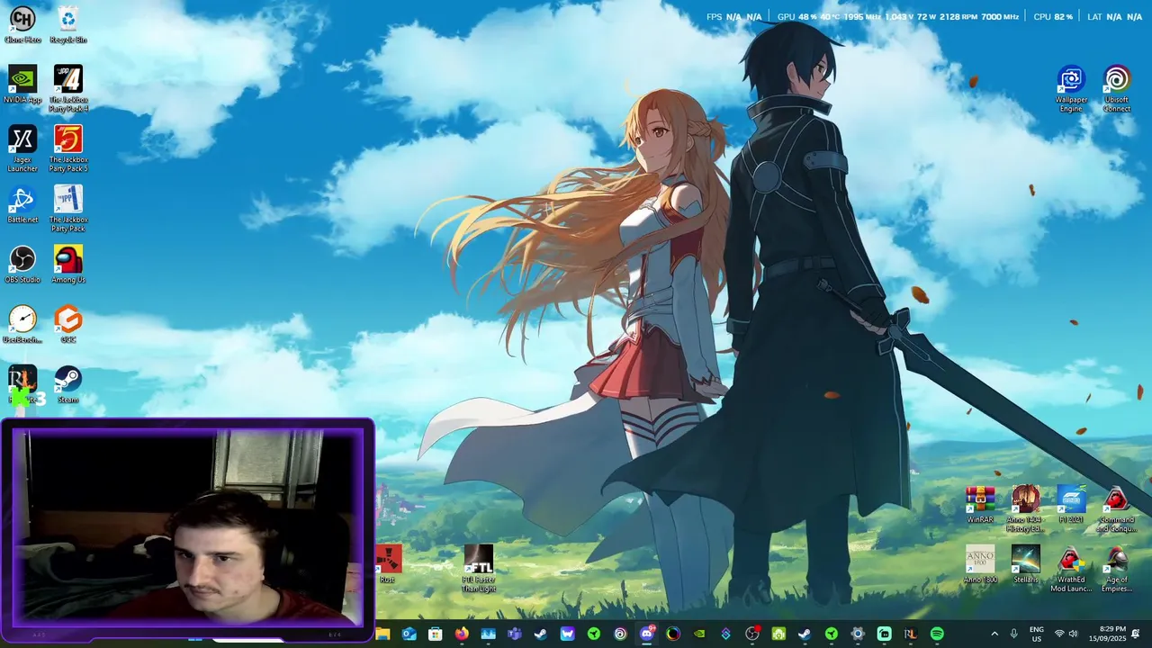Open Spotify from the taskbar
Screen dimensions: 1152x648
point(937,634)
